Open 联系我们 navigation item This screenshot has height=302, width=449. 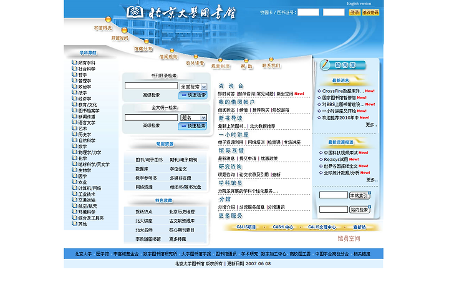[271, 66]
